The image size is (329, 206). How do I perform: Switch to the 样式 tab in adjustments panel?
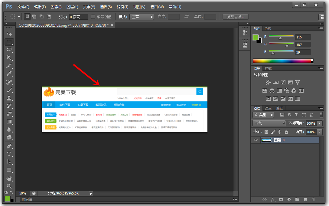[x=268, y=68]
